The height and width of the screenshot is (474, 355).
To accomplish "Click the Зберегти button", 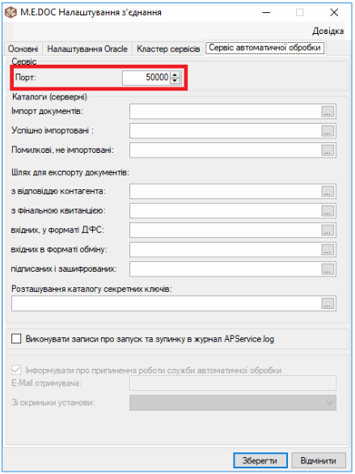I will pyautogui.click(x=260, y=460).
